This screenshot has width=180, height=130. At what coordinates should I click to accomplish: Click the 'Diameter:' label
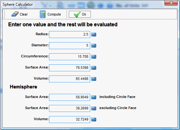(40, 45)
